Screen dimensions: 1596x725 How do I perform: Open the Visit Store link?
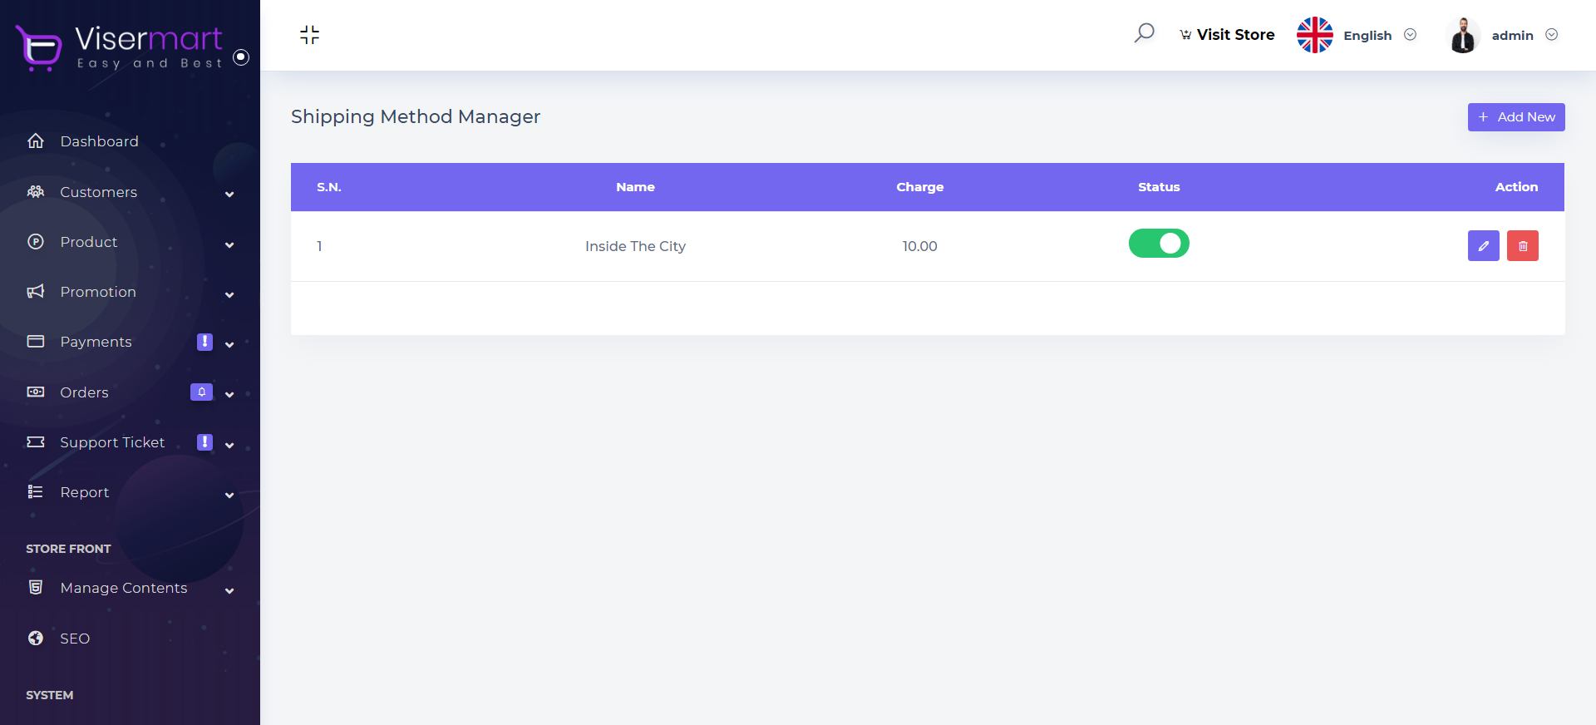tap(1227, 35)
